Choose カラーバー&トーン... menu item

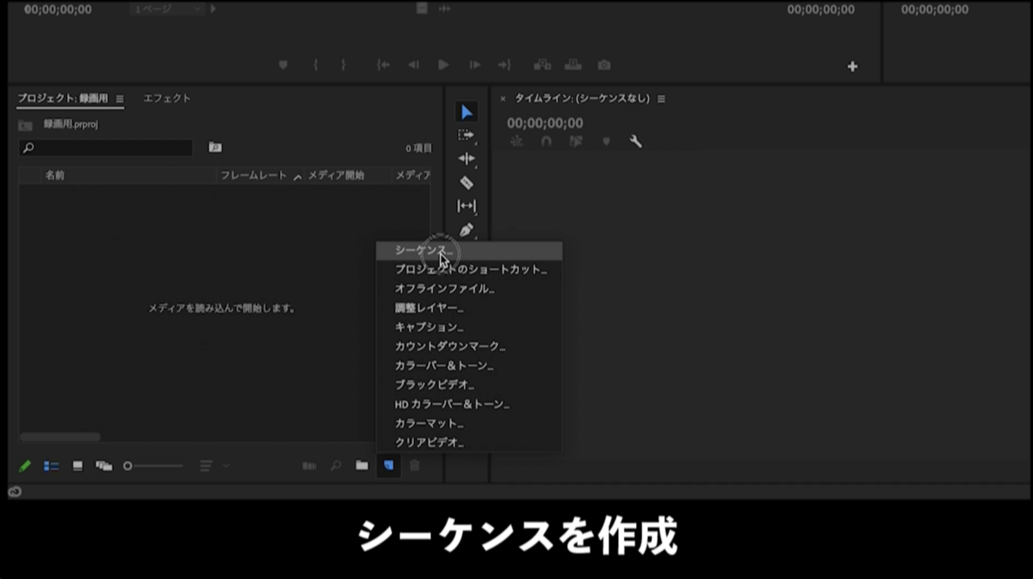469,366
